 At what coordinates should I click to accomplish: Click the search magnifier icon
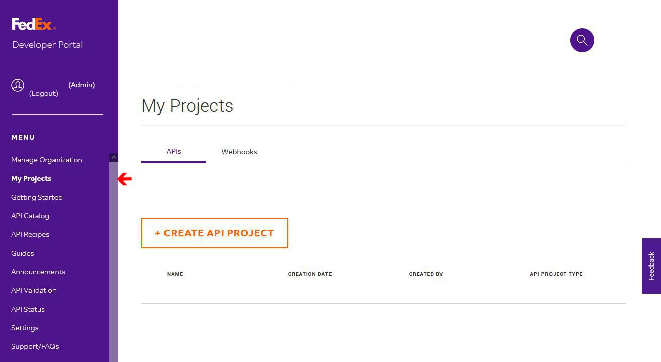tap(582, 40)
